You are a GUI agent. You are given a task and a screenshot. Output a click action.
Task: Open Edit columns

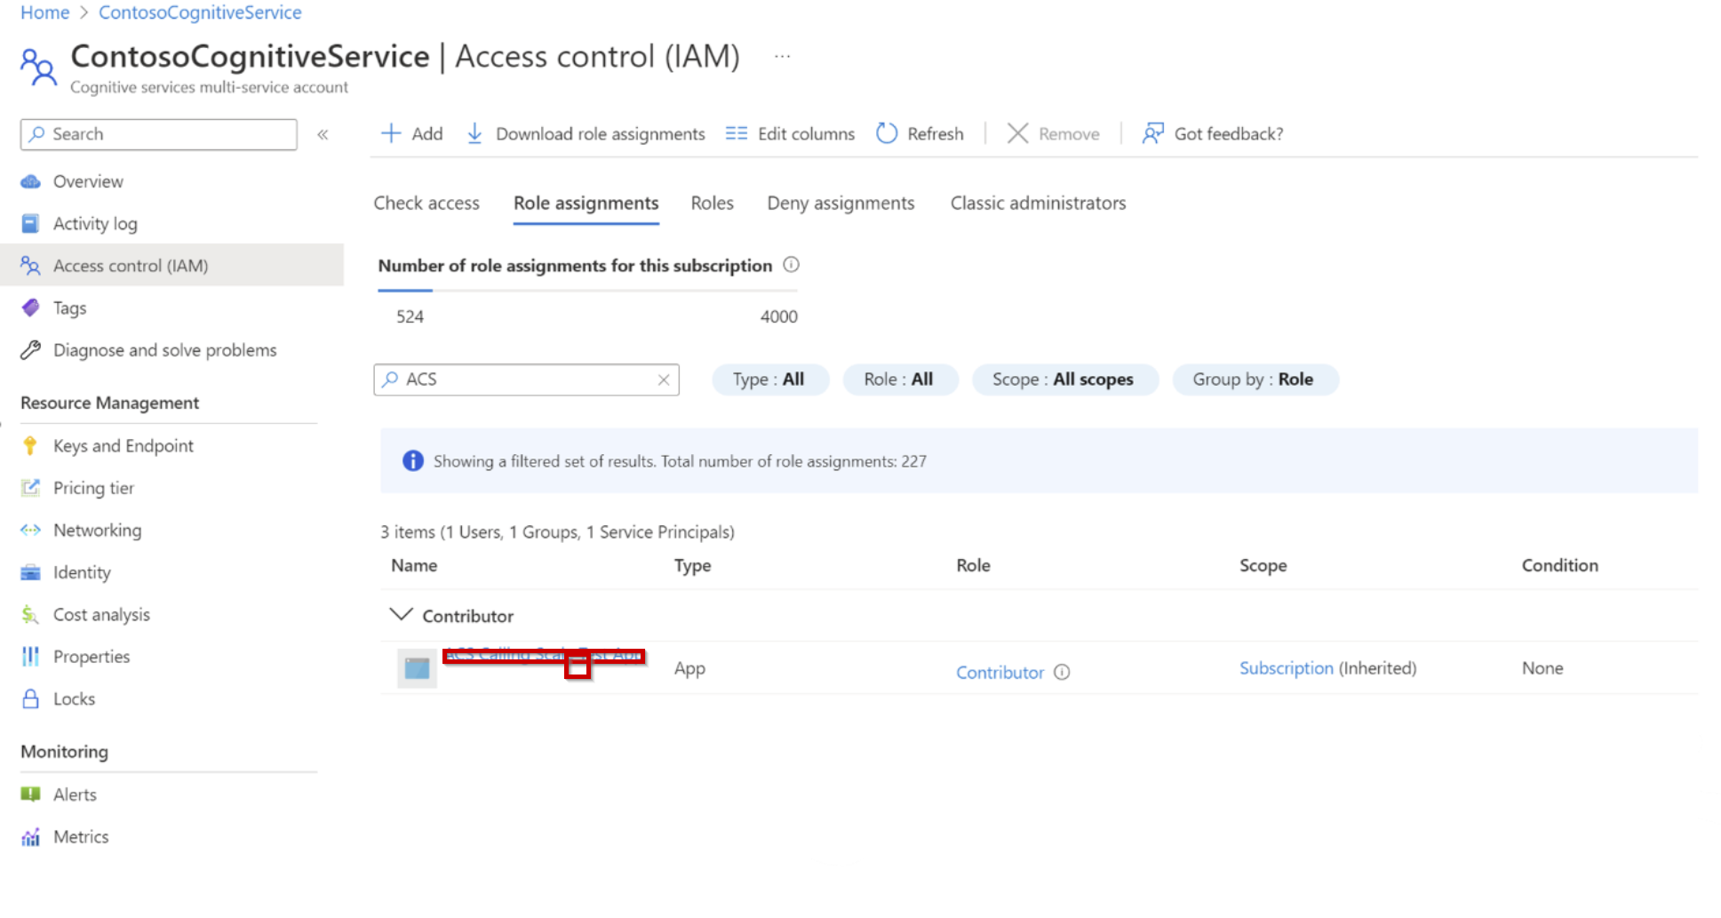click(x=790, y=133)
